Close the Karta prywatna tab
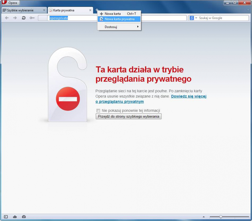This screenshot has height=221, width=252. coord(90,10)
